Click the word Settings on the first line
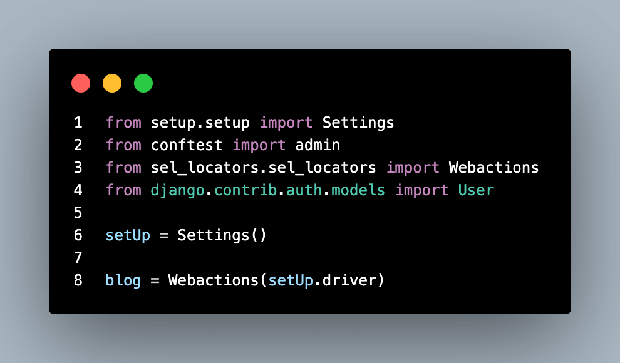 [358, 123]
